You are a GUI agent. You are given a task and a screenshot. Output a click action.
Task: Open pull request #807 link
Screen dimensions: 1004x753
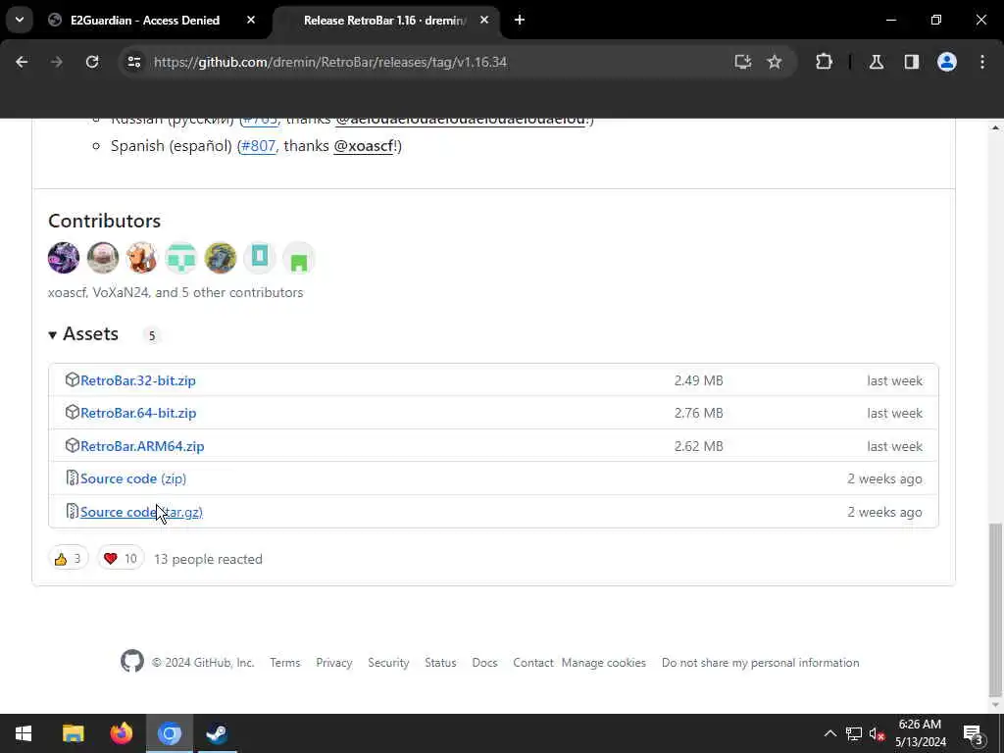258,146
